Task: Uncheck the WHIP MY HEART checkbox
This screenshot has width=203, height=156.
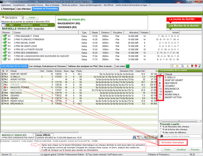Action: [3, 74]
